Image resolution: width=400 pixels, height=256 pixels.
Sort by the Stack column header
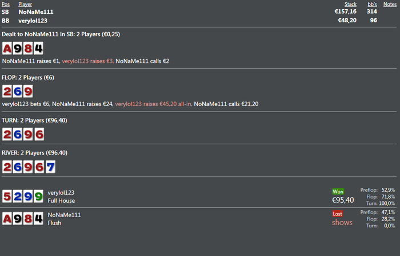350,4
